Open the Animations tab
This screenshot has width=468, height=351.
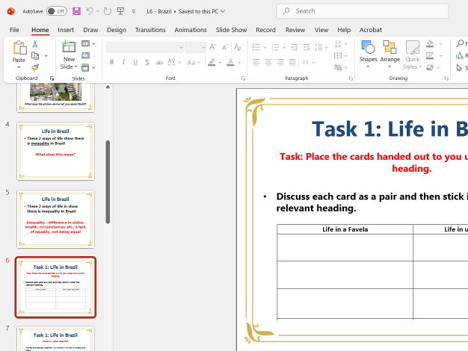tap(191, 30)
